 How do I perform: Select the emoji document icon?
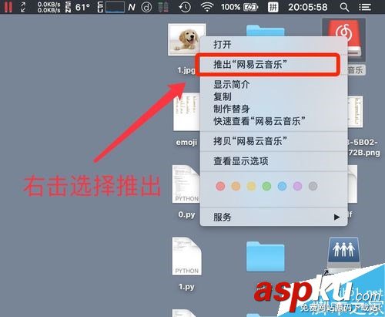pos(186,113)
